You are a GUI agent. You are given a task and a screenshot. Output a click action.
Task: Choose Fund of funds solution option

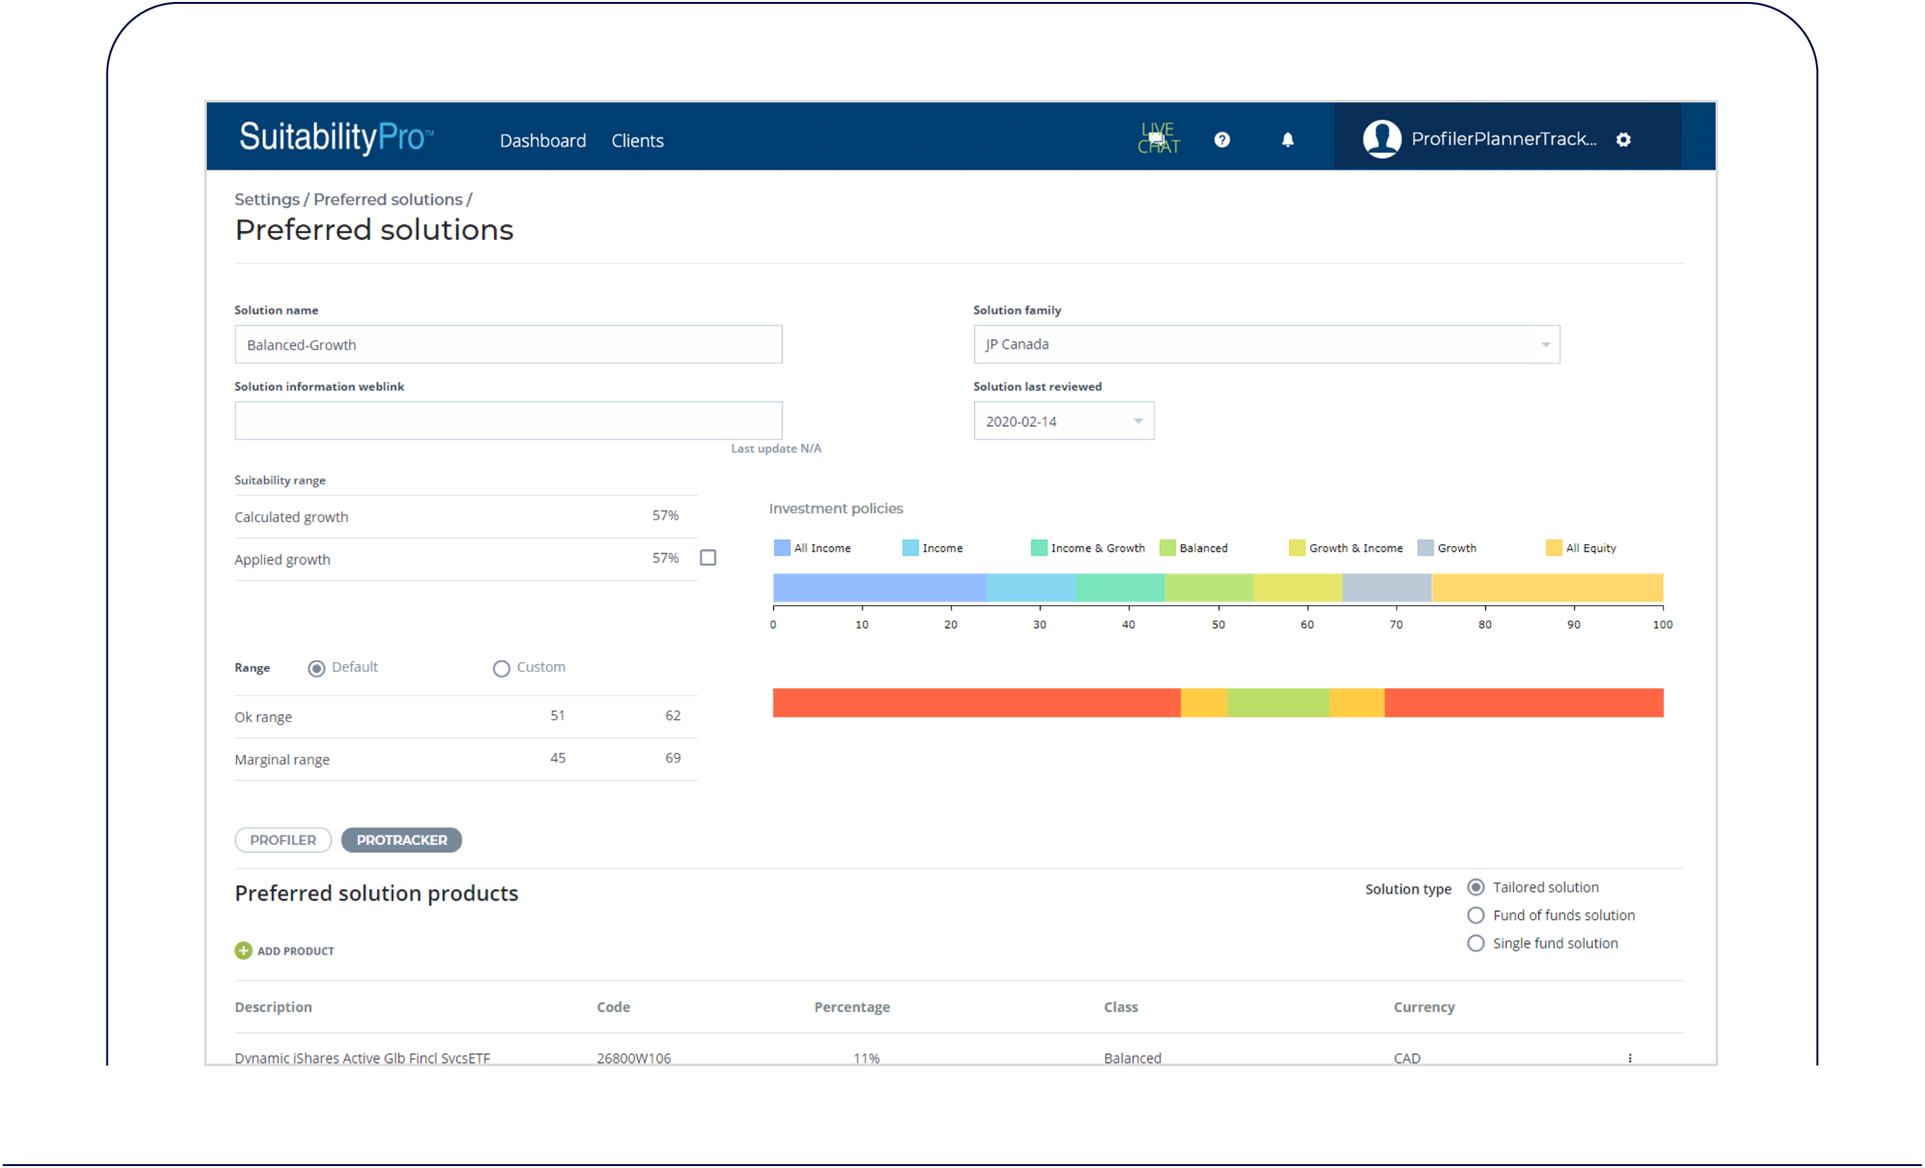1476,915
